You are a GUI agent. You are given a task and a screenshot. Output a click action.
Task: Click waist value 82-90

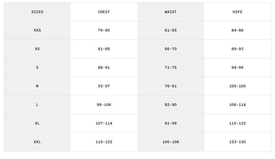(171, 105)
